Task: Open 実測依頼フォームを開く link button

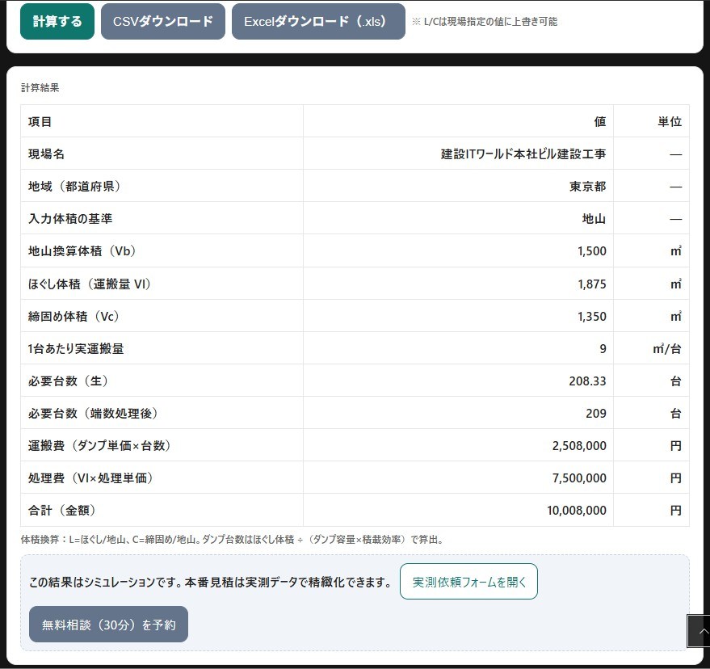Action: 468,582
